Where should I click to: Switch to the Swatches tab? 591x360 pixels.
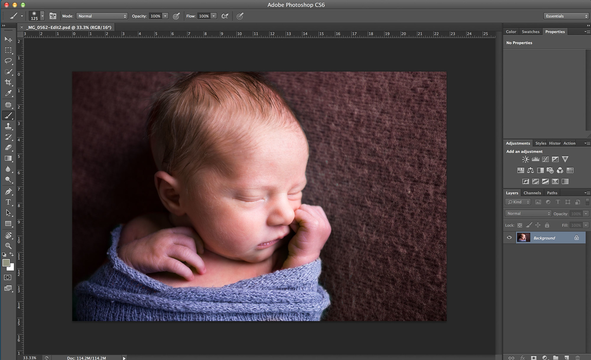[530, 32]
